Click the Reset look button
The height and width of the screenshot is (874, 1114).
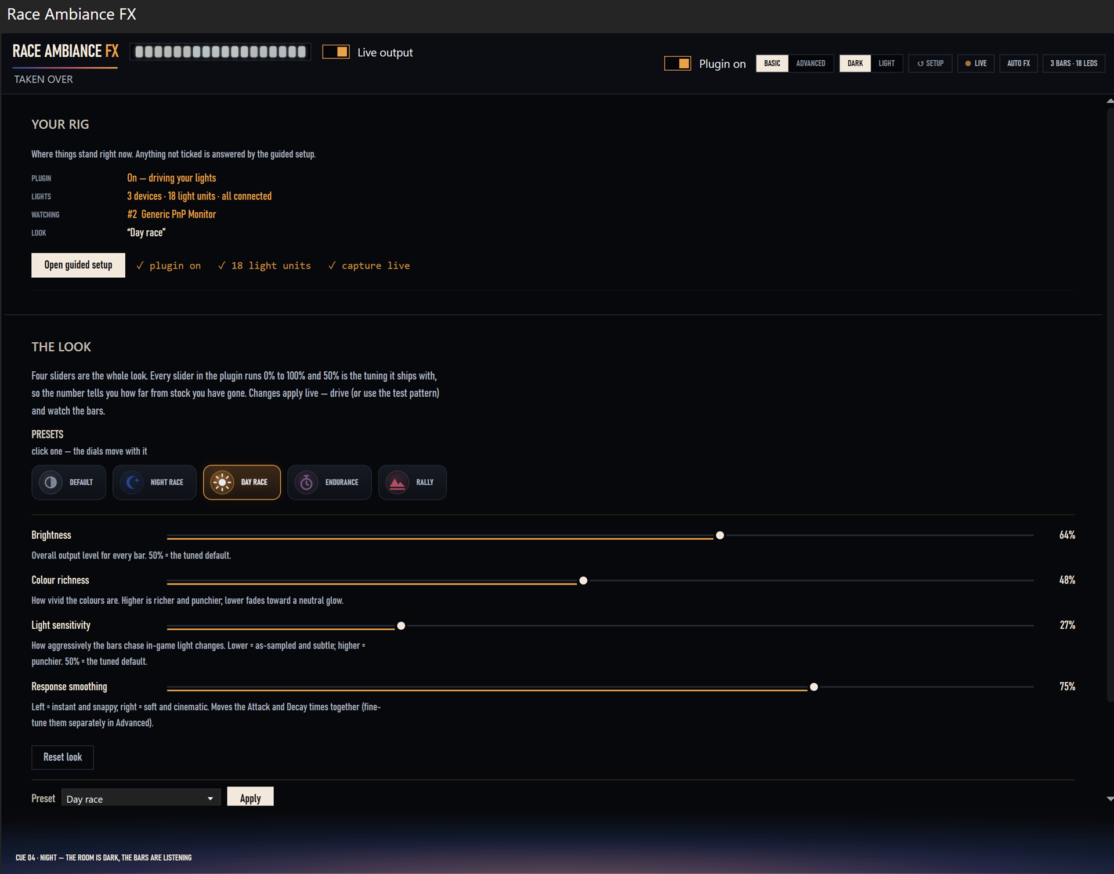(x=63, y=757)
